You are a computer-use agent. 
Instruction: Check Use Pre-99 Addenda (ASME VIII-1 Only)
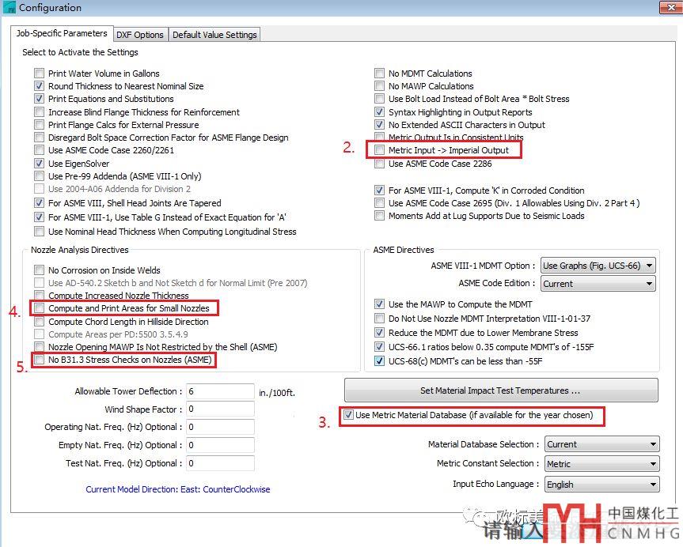[x=40, y=175]
